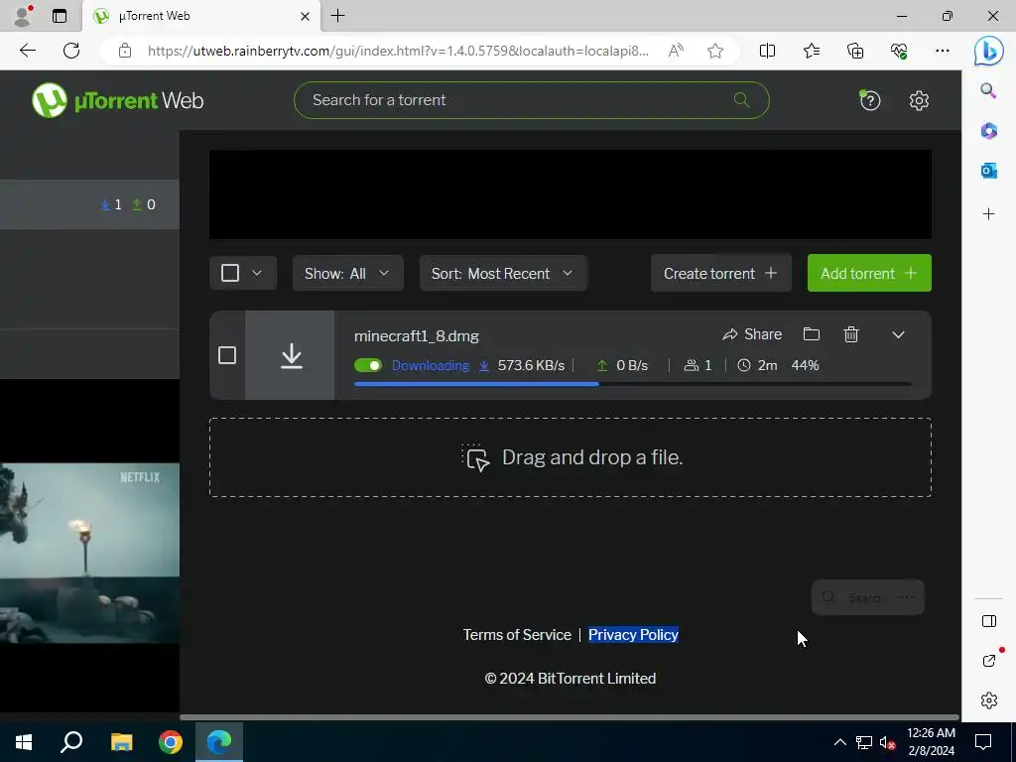
Task: Click the 573.6 KB/s download speed
Action: pos(531,365)
